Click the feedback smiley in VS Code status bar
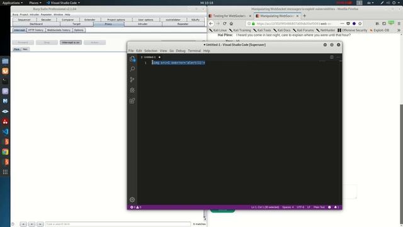The height and width of the screenshot is (227, 403). pos(329,207)
